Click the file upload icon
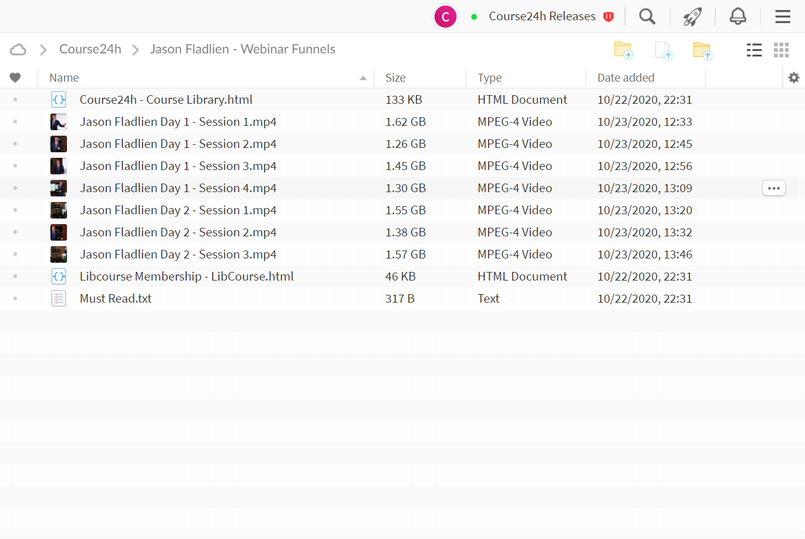805x539 pixels. 664,50
